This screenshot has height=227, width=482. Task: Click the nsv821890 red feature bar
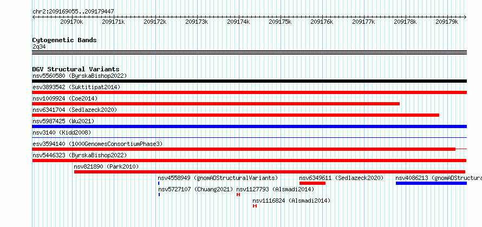pos(270,172)
